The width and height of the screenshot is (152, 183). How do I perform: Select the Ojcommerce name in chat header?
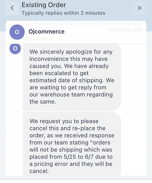[47, 32]
